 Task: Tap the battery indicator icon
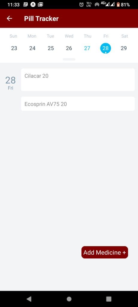pyautogui.click(x=118, y=4)
